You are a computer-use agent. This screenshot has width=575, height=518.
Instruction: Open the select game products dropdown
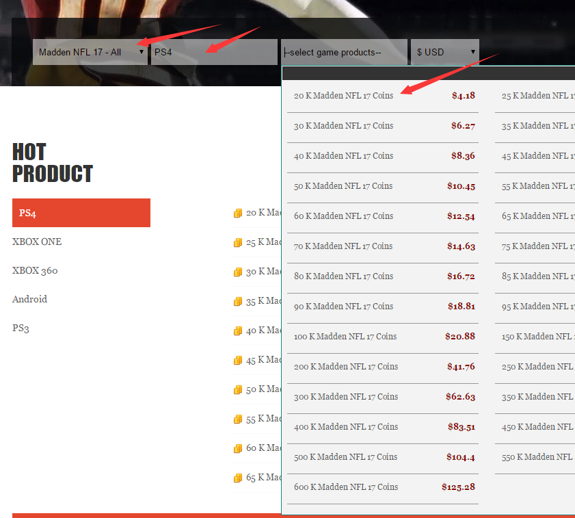344,52
